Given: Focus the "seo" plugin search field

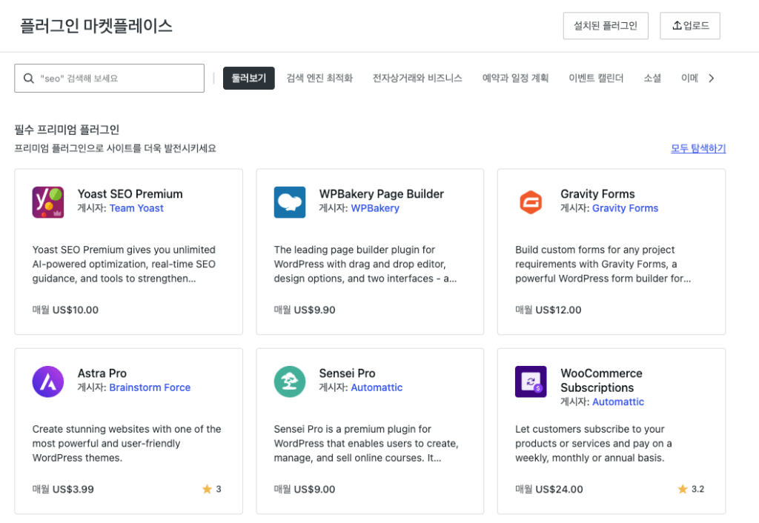Looking at the screenshot, I should [x=110, y=79].
